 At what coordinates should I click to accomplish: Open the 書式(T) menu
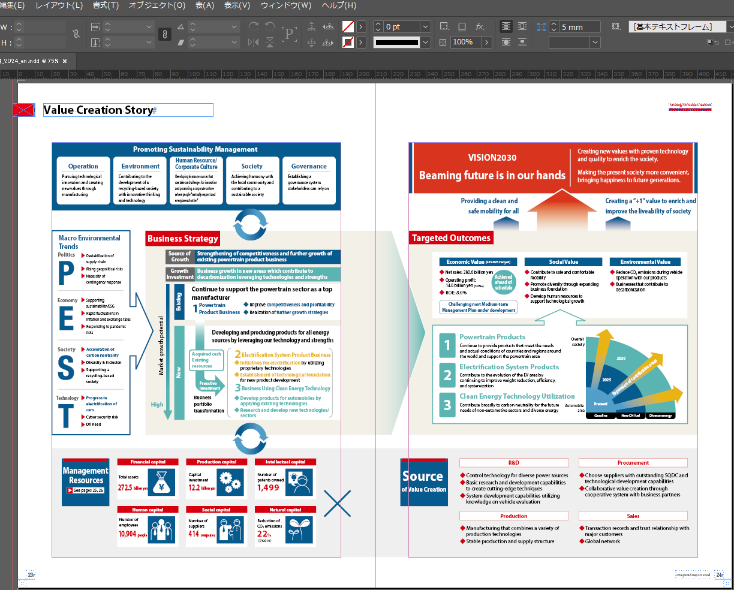tap(106, 5)
